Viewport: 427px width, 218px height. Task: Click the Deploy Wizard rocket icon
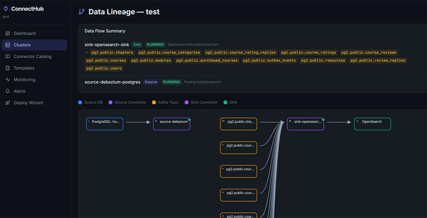[7, 103]
